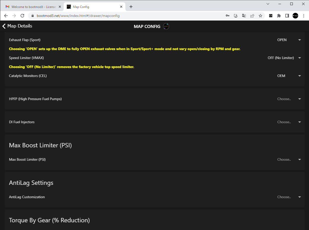Viewport: 309px width, 230px height.
Task: Close the Gmail browser tab
Action: click(60, 7)
